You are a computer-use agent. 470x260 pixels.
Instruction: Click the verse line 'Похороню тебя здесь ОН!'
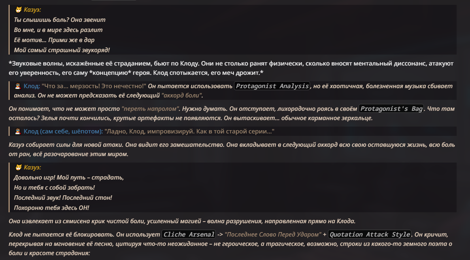click(51, 208)
